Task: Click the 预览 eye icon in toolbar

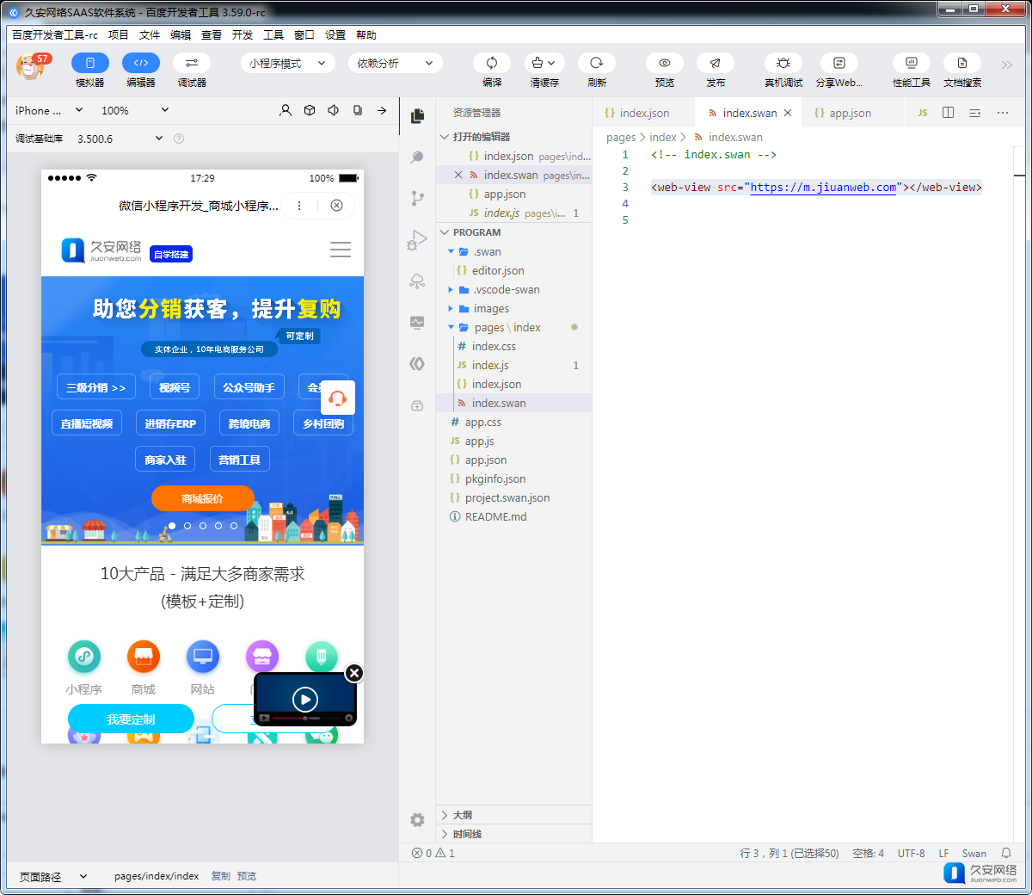Action: pos(665,63)
